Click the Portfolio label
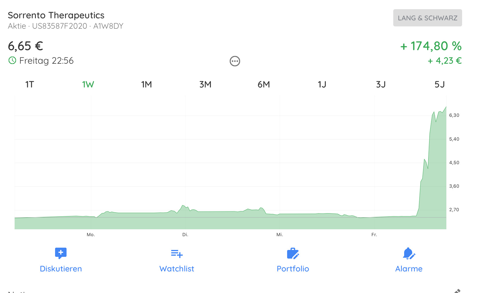This screenshot has width=477, height=293. pyautogui.click(x=293, y=269)
